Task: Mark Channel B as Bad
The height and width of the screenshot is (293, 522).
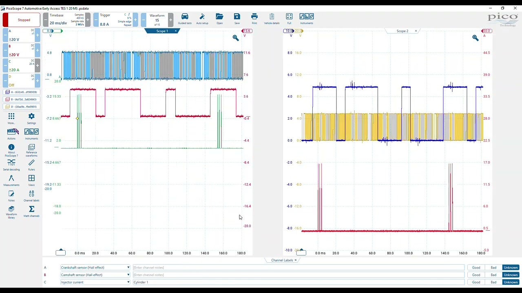Action: 493,275
